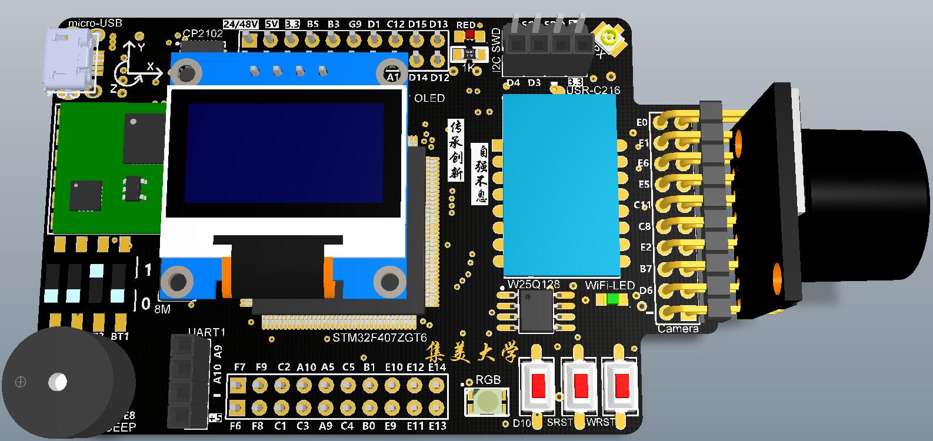Select the UART1 black pin header
This screenshot has height=441, width=933.
point(189,381)
